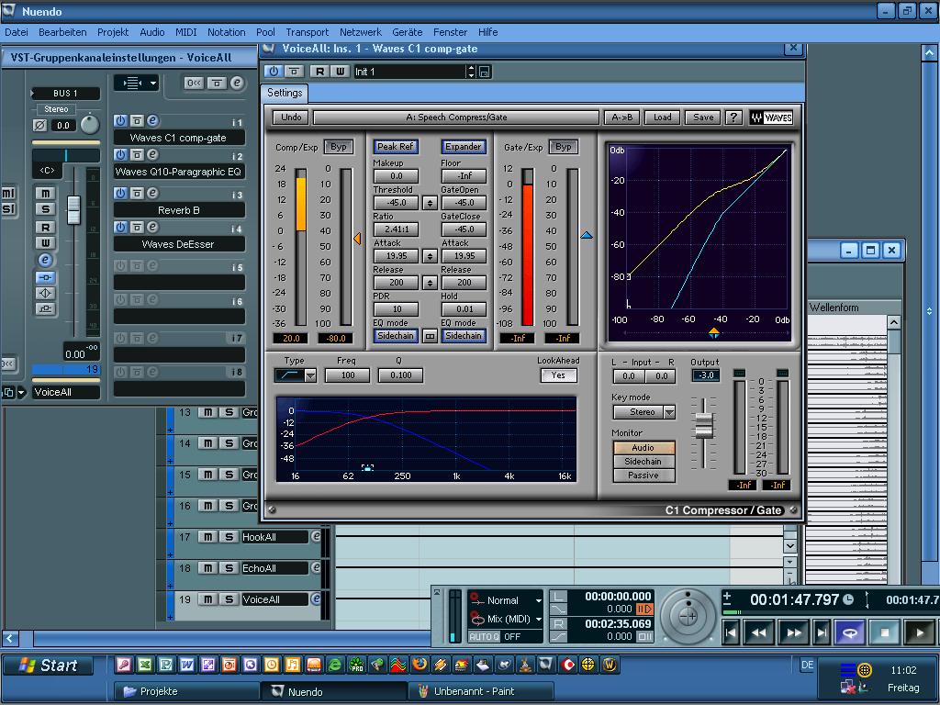Open the Windows Start menu
Viewport: 940px width, 705px height.
point(49,666)
